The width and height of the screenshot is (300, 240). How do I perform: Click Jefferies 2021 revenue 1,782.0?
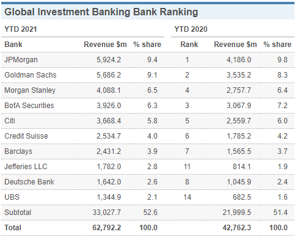click(109, 167)
